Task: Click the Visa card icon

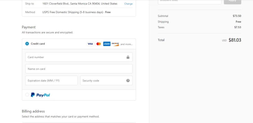Action: pos(90,44)
